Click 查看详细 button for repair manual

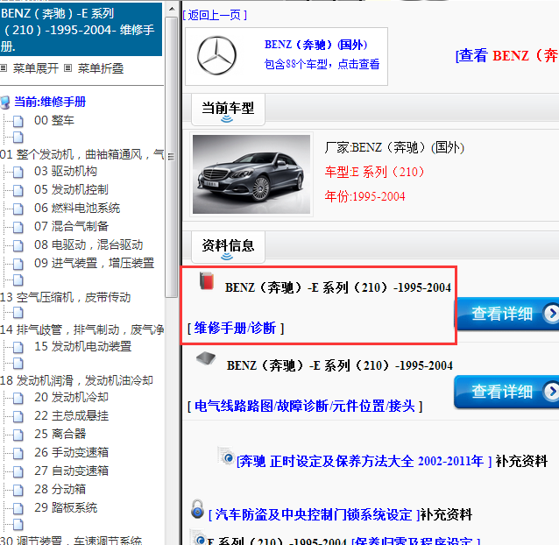tap(506, 314)
